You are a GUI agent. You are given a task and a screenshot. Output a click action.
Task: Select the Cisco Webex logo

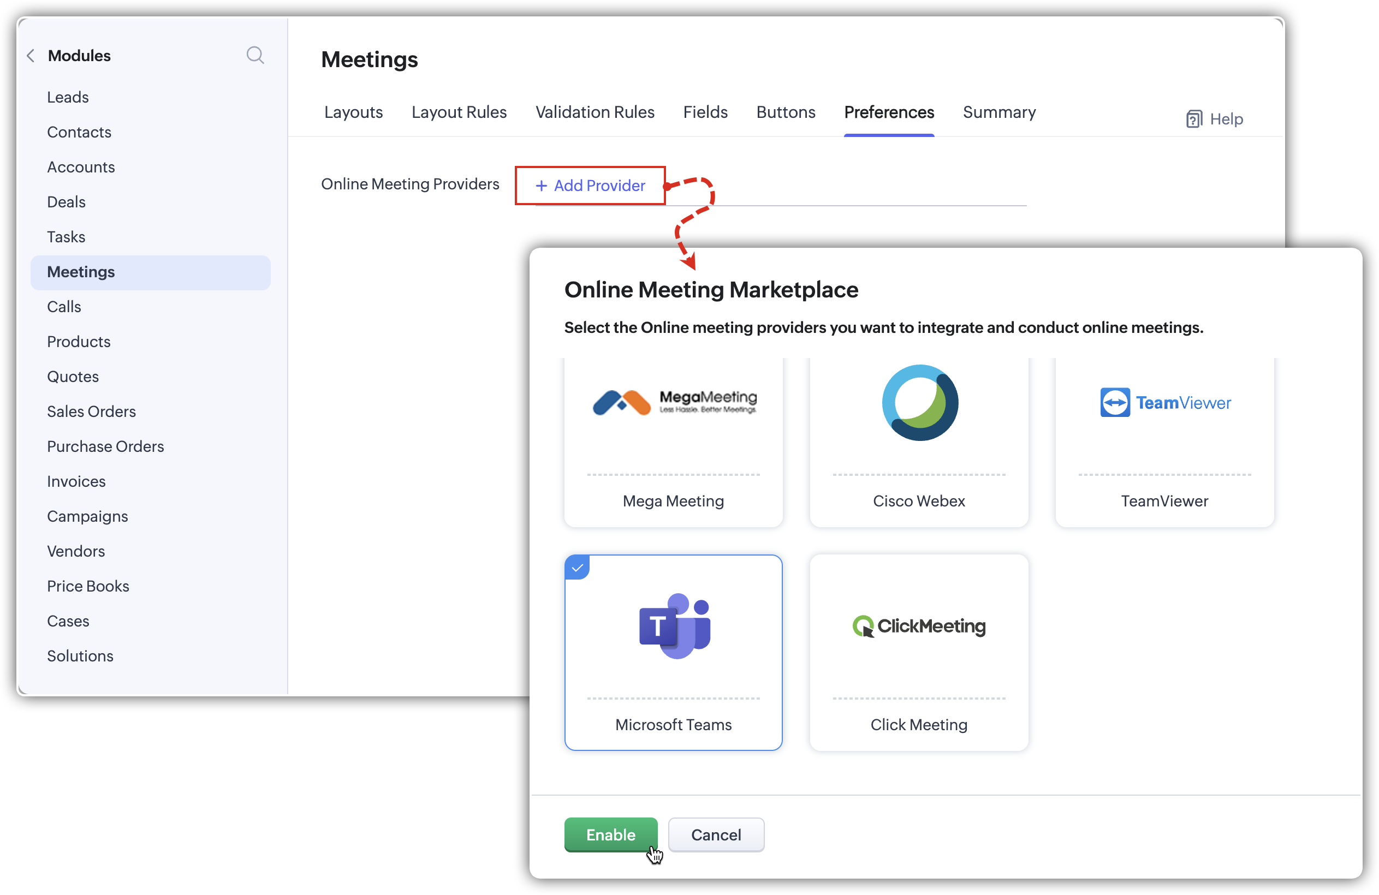919,403
